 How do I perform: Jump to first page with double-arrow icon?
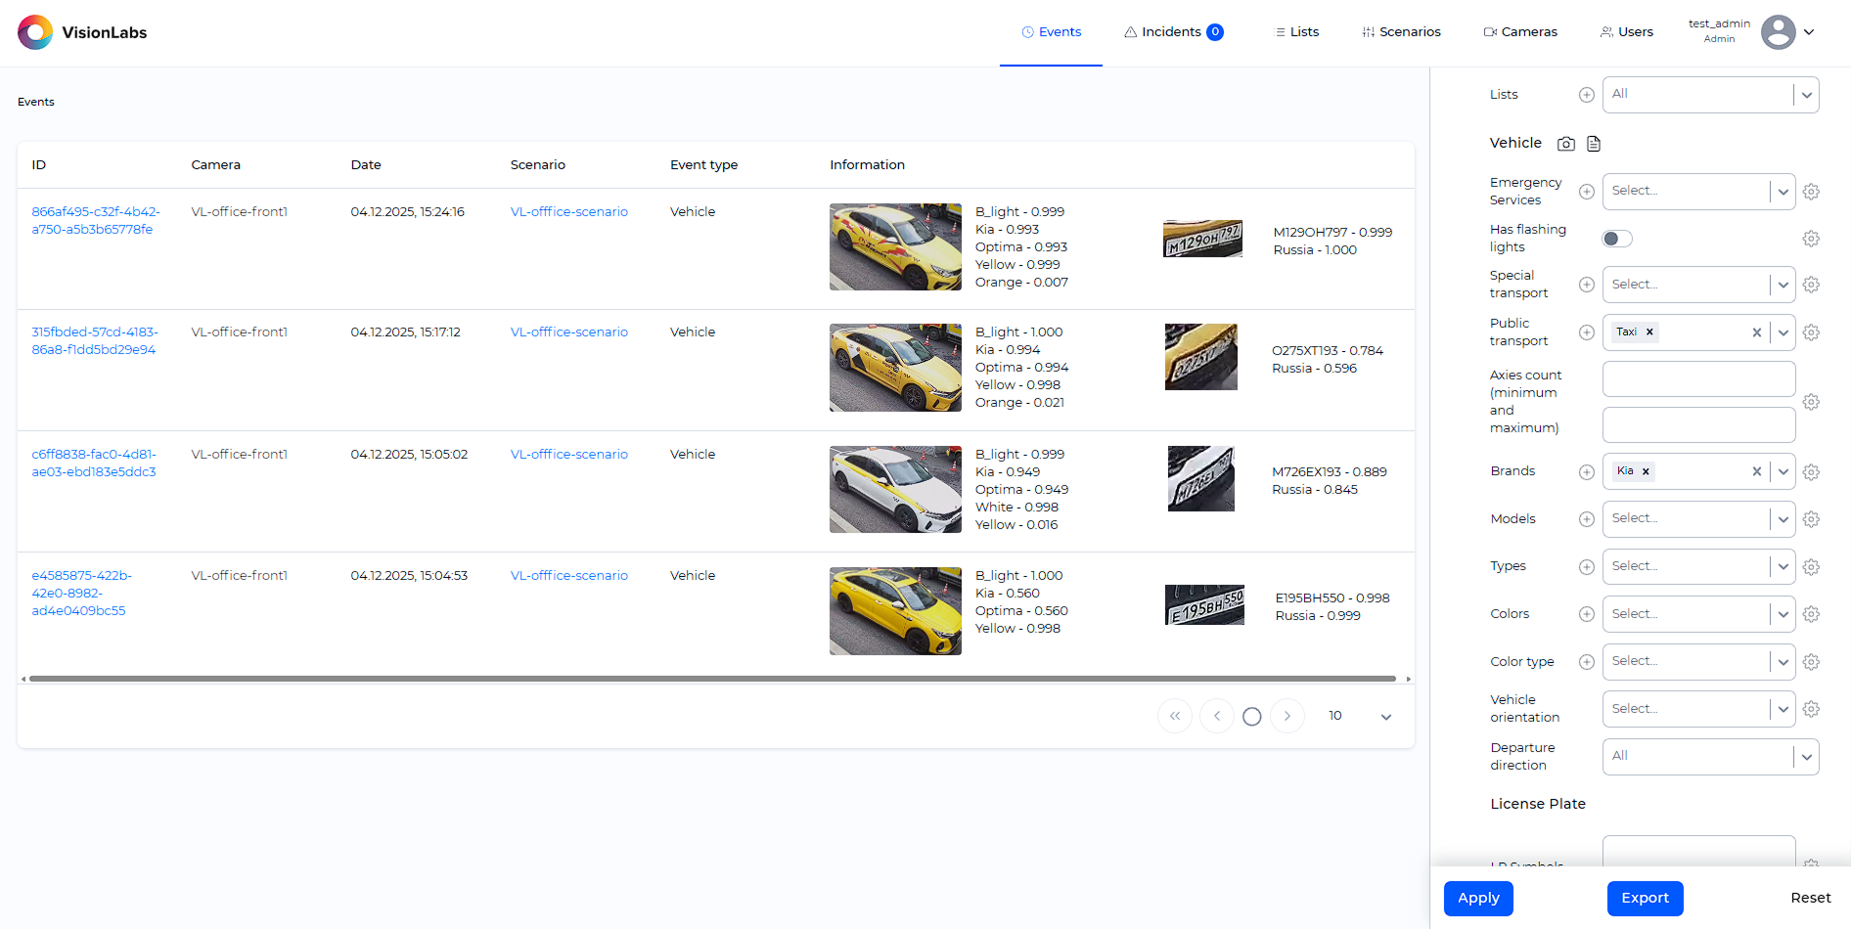(1174, 716)
